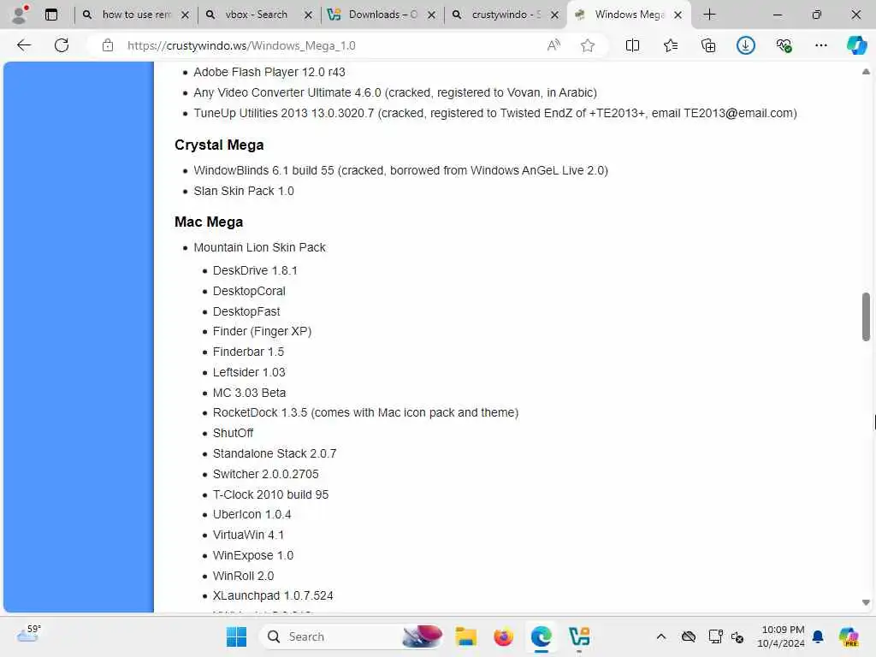Click 'Slan Skin Pack 1.0' item
Image resolution: width=876 pixels, height=657 pixels.
(244, 191)
